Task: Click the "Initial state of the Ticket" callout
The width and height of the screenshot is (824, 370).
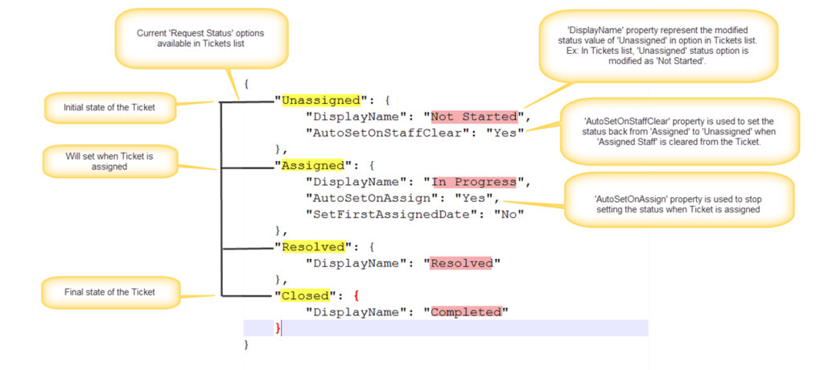Action: click(110, 107)
